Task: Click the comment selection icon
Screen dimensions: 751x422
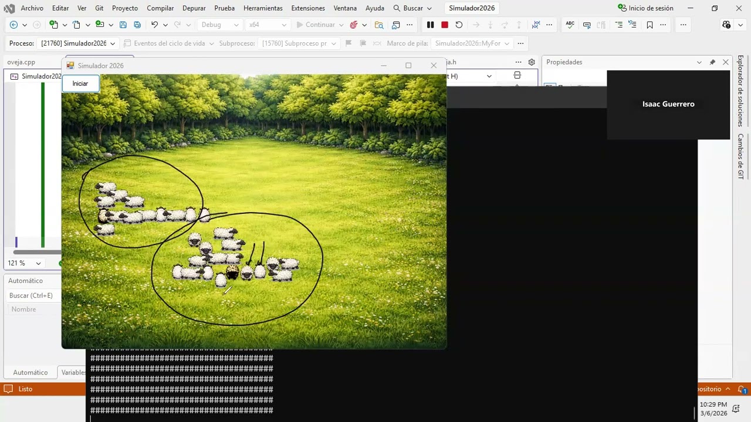Action: click(x=587, y=25)
